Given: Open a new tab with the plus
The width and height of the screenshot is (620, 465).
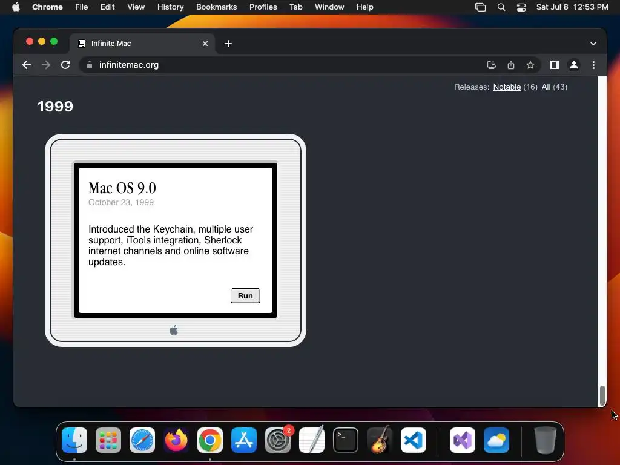Looking at the screenshot, I should coord(228,44).
